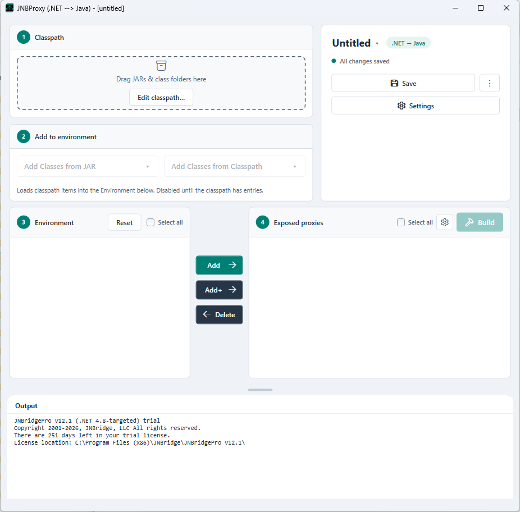Click the 'JNBridgePro v12.1' output line
This screenshot has width=520, height=512.
pyautogui.click(x=87, y=420)
